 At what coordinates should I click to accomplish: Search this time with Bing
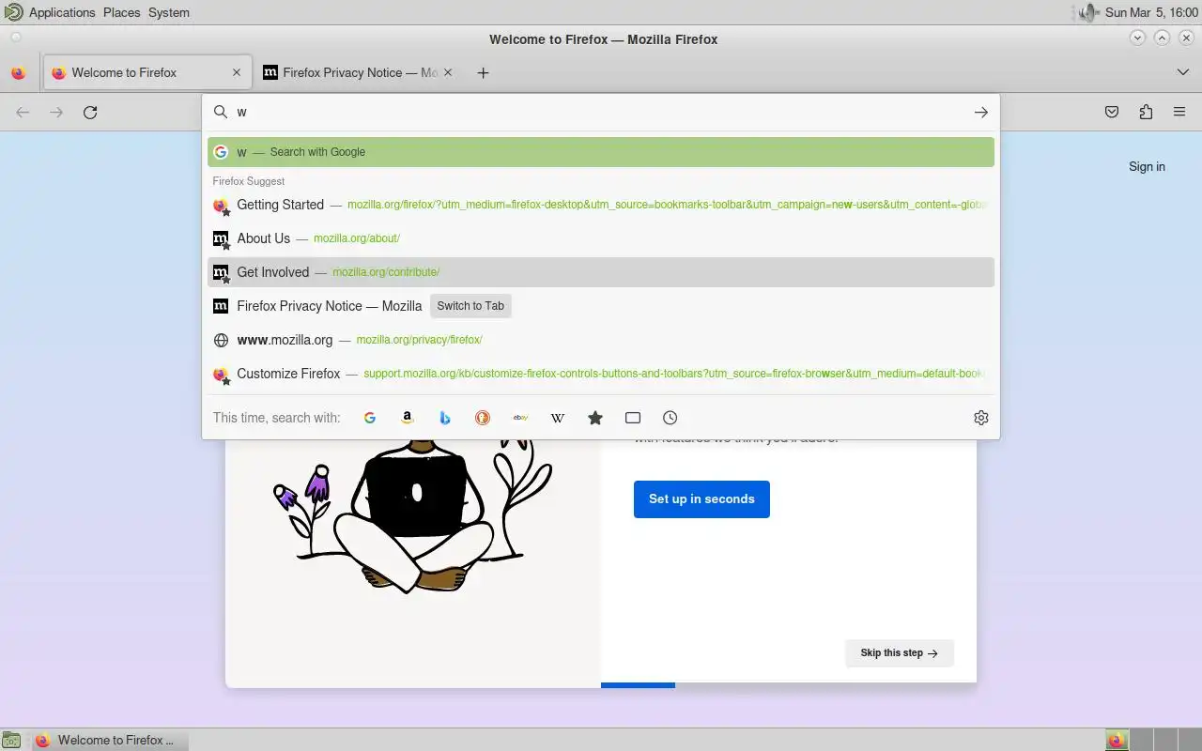point(445,418)
